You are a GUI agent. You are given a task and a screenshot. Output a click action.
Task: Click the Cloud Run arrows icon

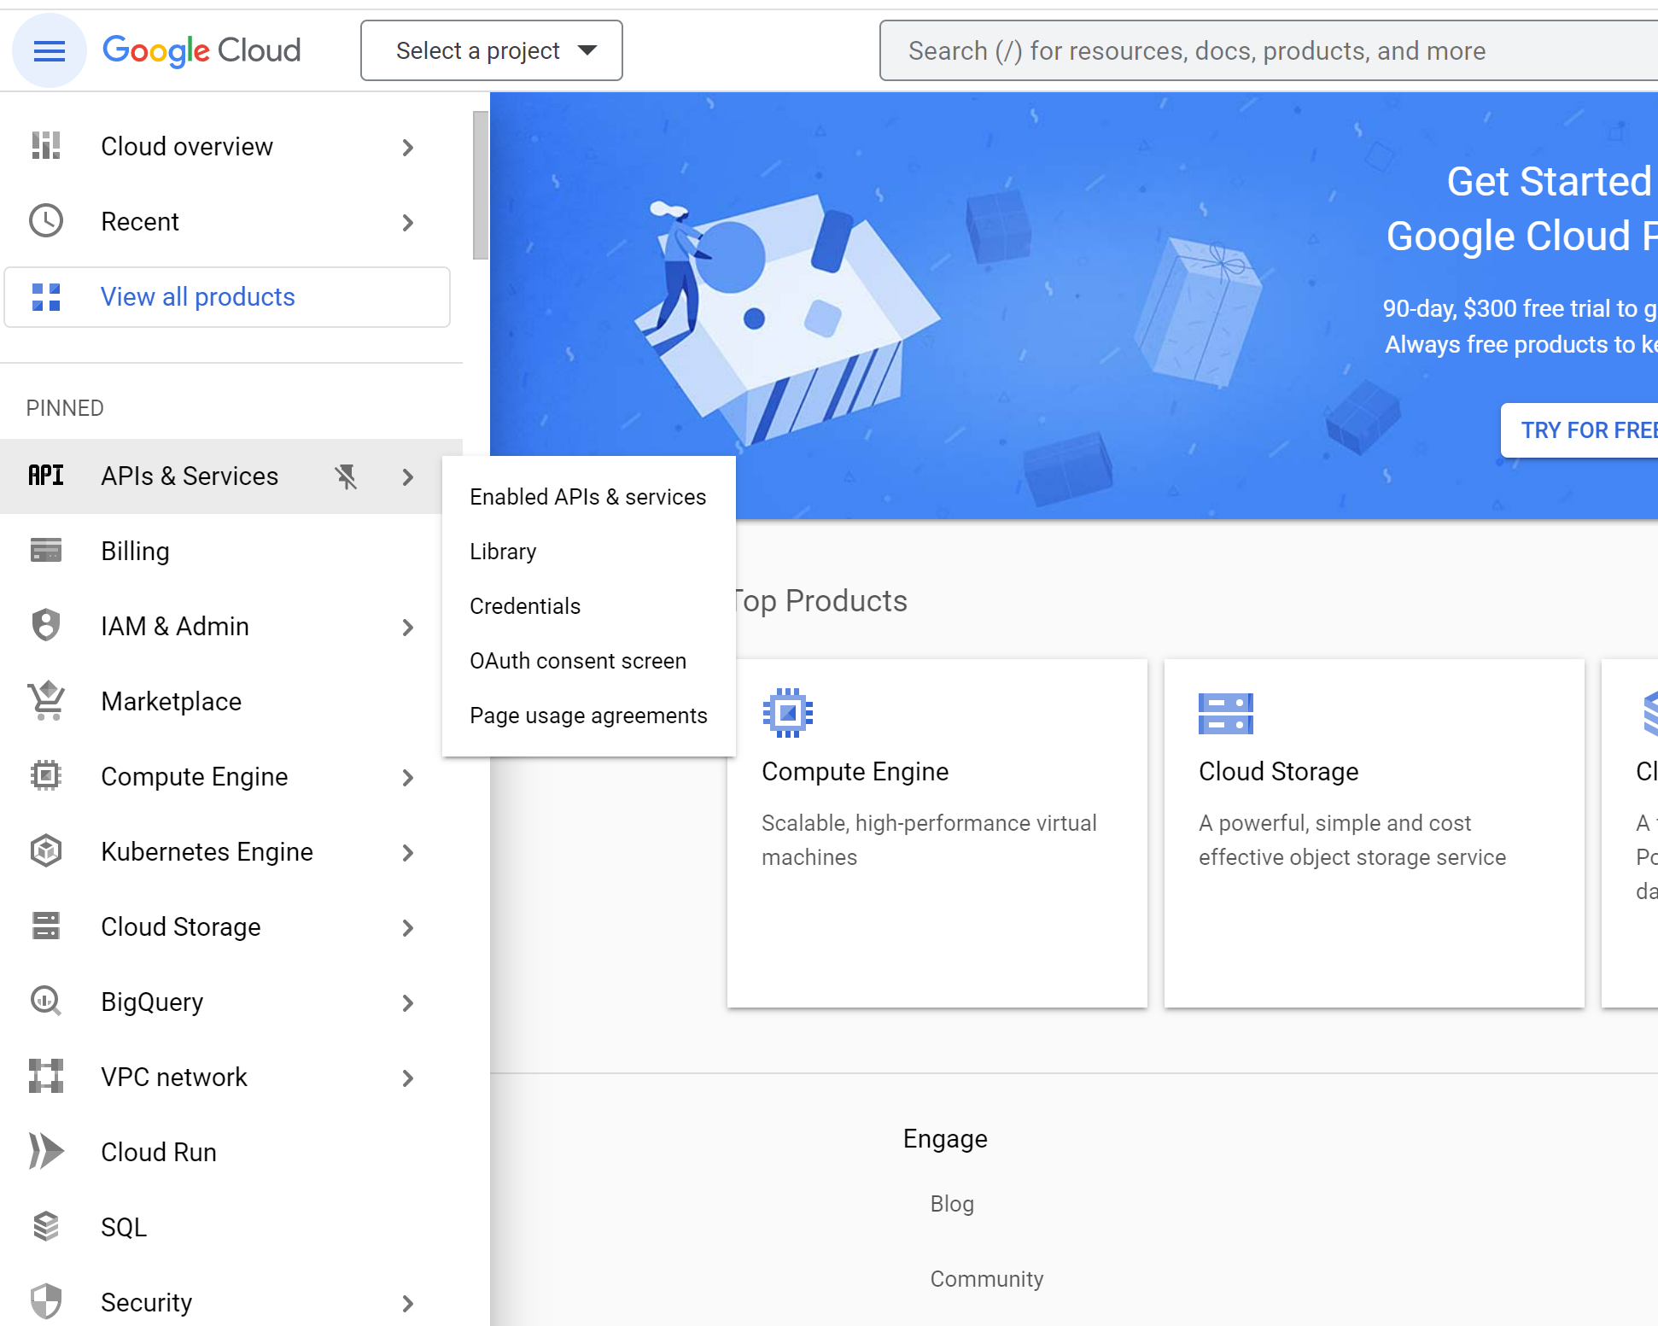pyautogui.click(x=46, y=1152)
